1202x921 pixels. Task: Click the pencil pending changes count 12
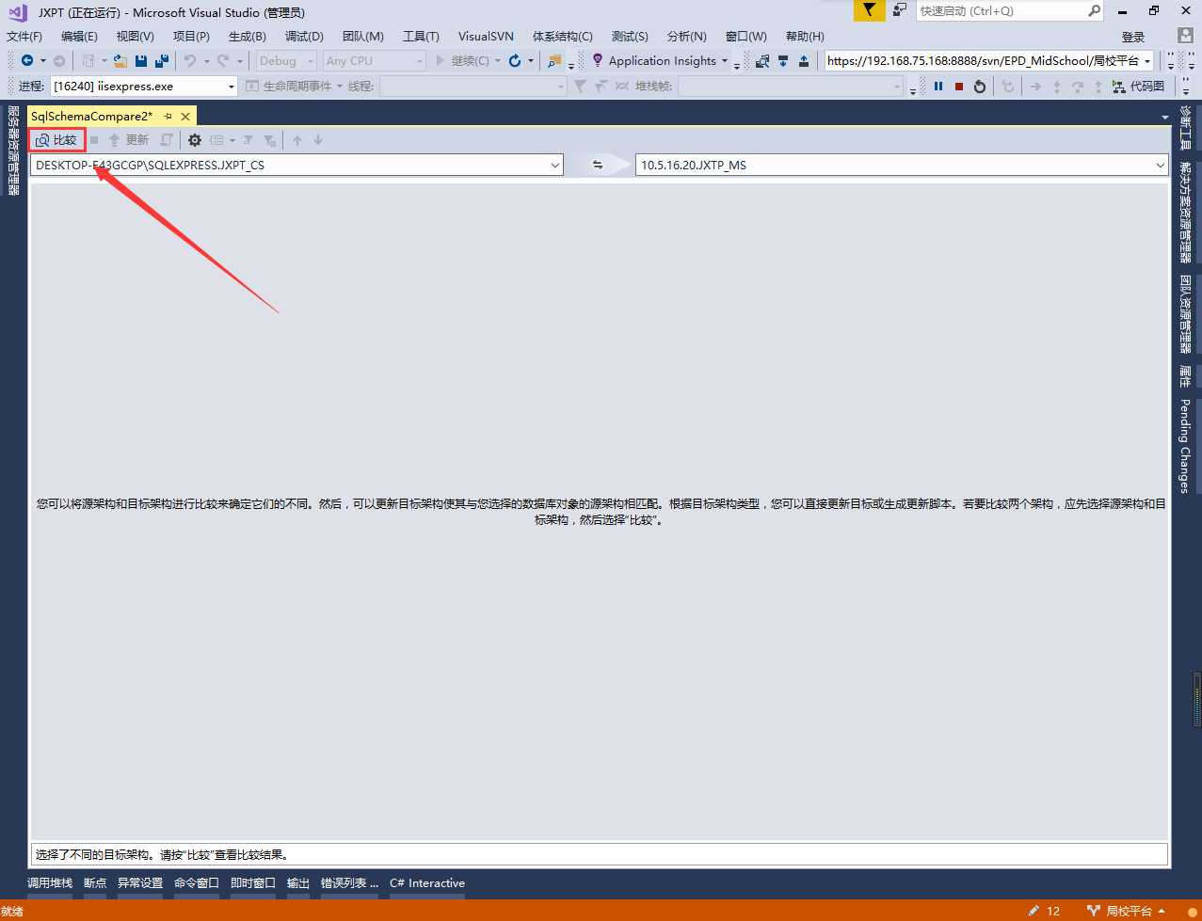pos(1044,911)
